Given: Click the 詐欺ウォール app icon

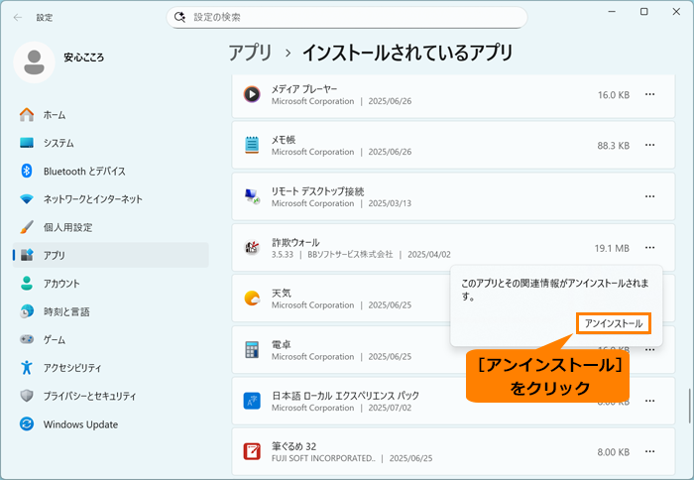Looking at the screenshot, I should point(252,248).
